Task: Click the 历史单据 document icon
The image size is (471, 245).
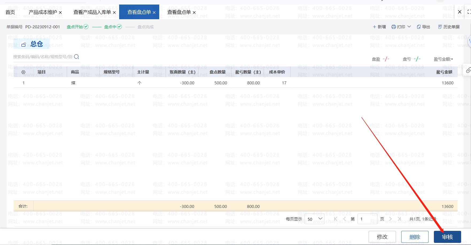Action: pyautogui.click(x=440, y=27)
